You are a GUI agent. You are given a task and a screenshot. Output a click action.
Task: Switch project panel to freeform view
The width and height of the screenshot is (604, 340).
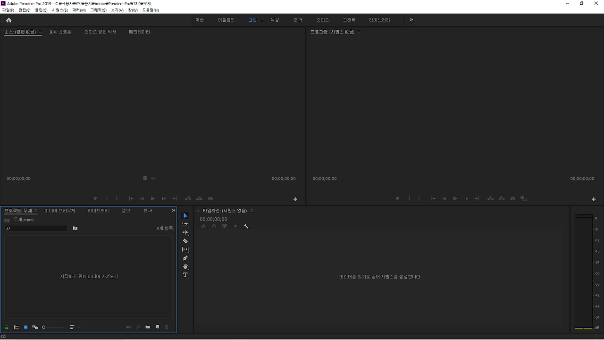[35, 327]
